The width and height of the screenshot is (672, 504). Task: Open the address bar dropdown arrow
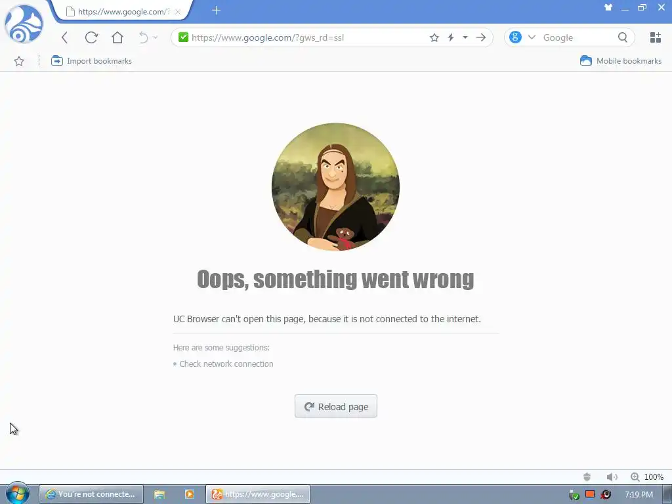click(x=465, y=37)
